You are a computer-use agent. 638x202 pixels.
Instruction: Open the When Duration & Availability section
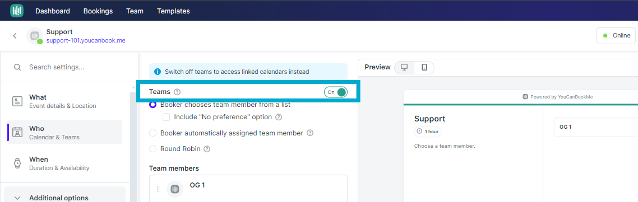[x=64, y=163]
